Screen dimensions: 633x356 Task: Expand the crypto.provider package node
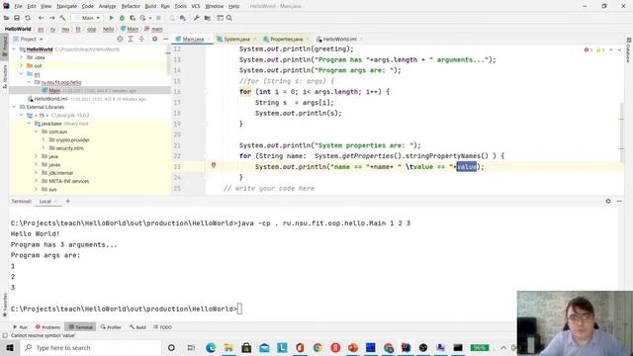tap(44, 139)
